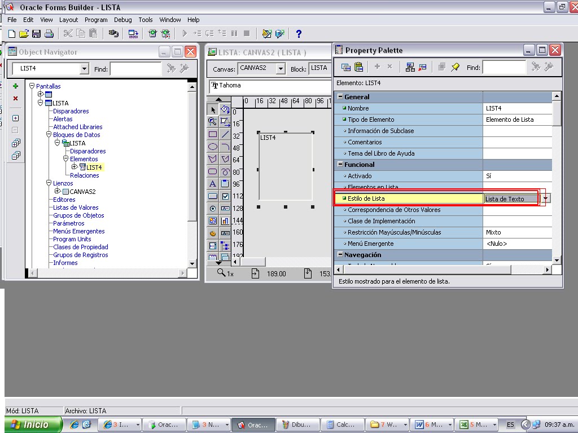578x433 pixels.
Task: Click the Restricción Mayúsculas/Minúsculas value Mixto
Action: tap(517, 232)
